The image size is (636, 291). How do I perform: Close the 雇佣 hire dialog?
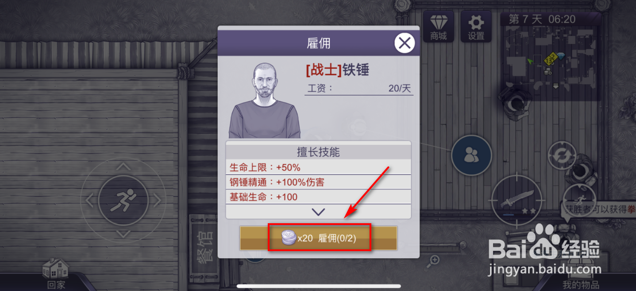[x=405, y=43]
